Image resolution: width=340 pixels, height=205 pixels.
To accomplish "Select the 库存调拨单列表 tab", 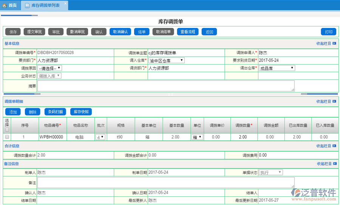I will point(45,5).
